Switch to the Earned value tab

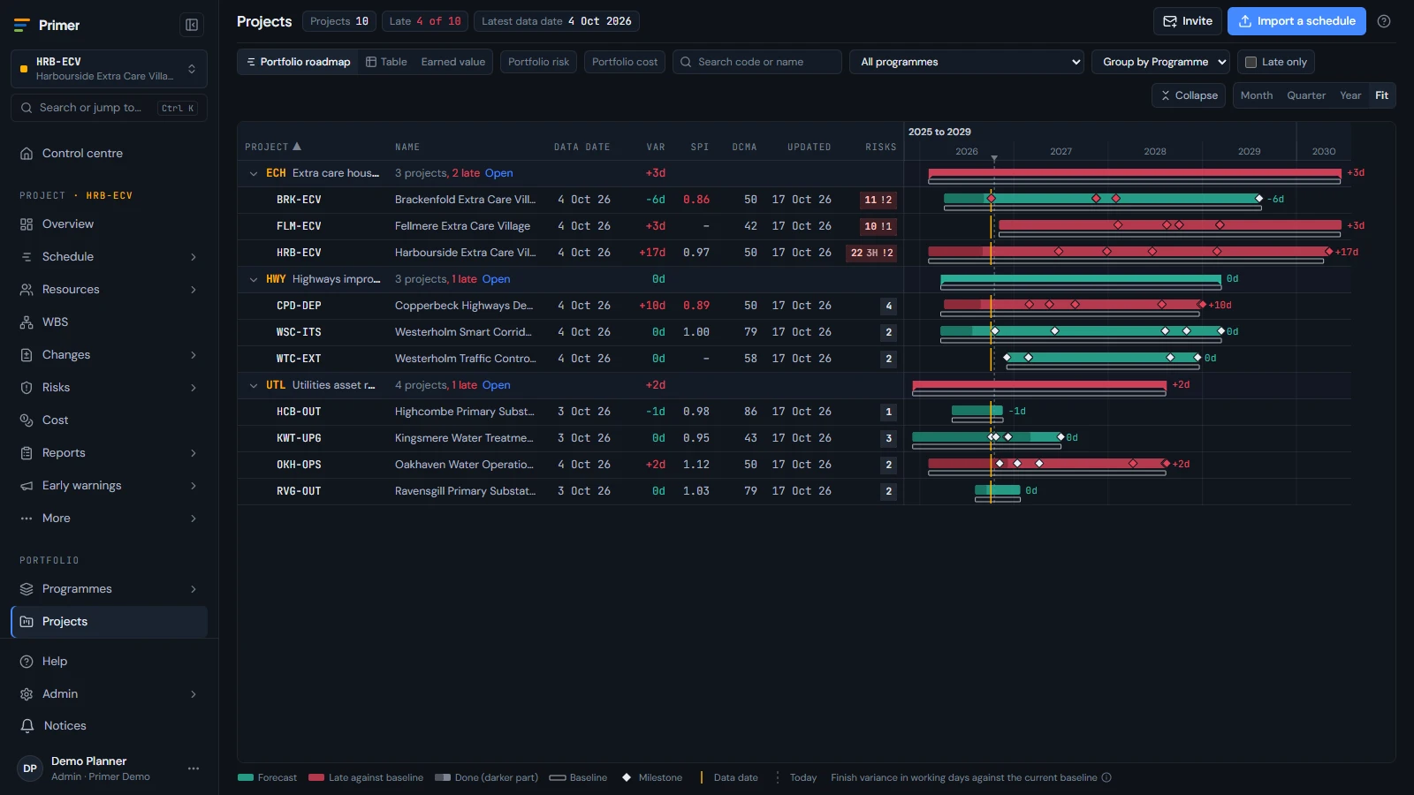[x=453, y=62]
